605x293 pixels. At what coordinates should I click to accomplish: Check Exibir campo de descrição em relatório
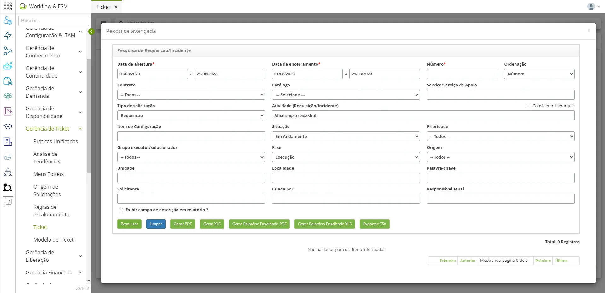pos(121,210)
